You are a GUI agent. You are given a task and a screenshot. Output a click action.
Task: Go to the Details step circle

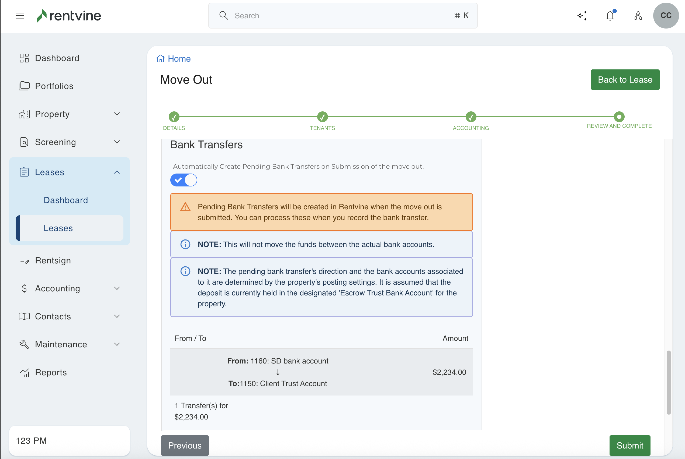pos(174,117)
